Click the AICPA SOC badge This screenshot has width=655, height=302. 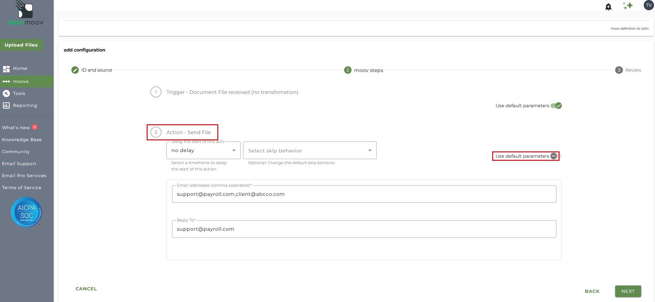coord(27,212)
